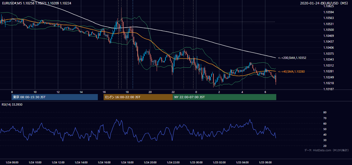Click the 1/24 18:00 bottom time label
352x165 pixels.
(x=127, y=163)
